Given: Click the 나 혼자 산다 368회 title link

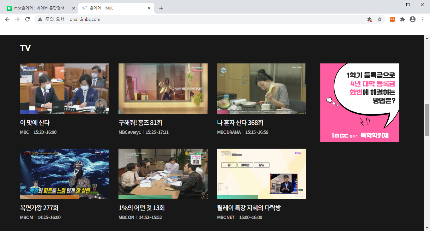Looking at the screenshot, I should click(240, 123).
